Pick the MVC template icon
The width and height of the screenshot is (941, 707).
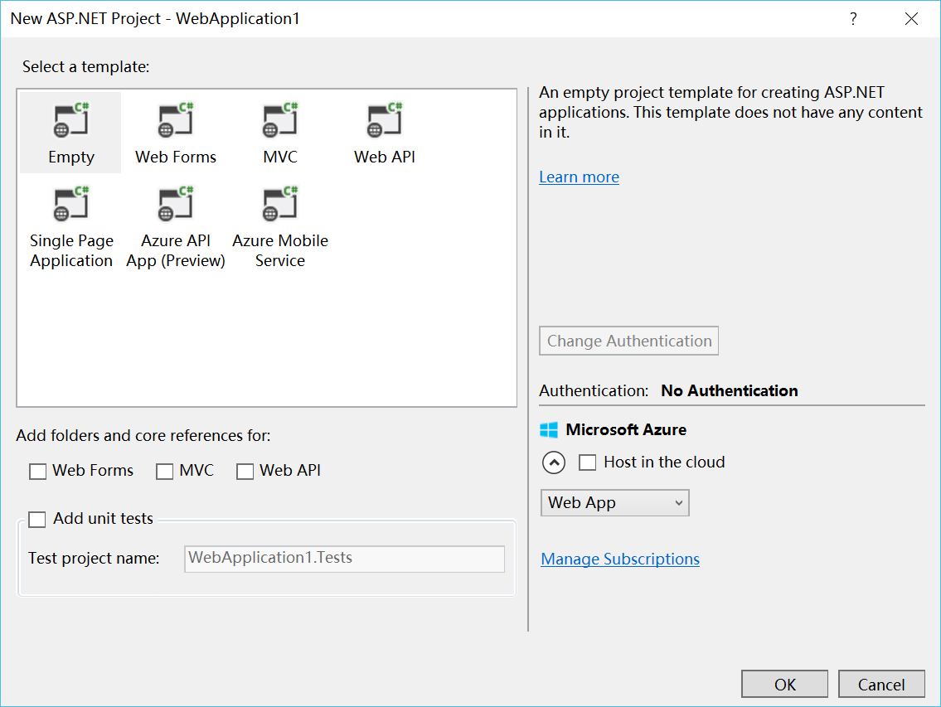279,119
